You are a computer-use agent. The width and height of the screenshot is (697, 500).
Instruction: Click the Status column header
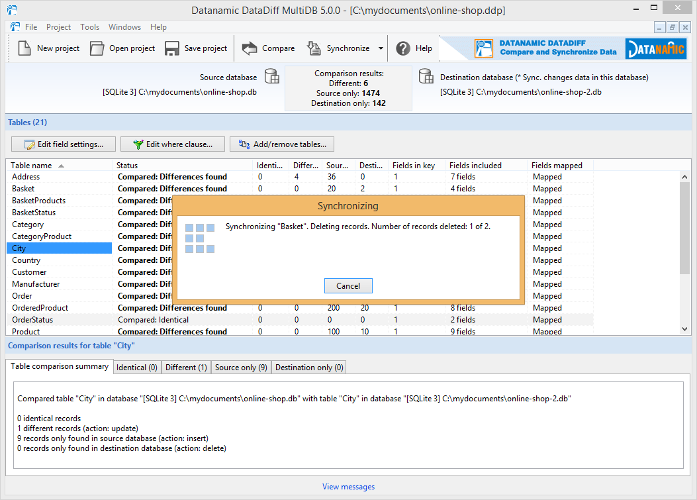pyautogui.click(x=182, y=166)
